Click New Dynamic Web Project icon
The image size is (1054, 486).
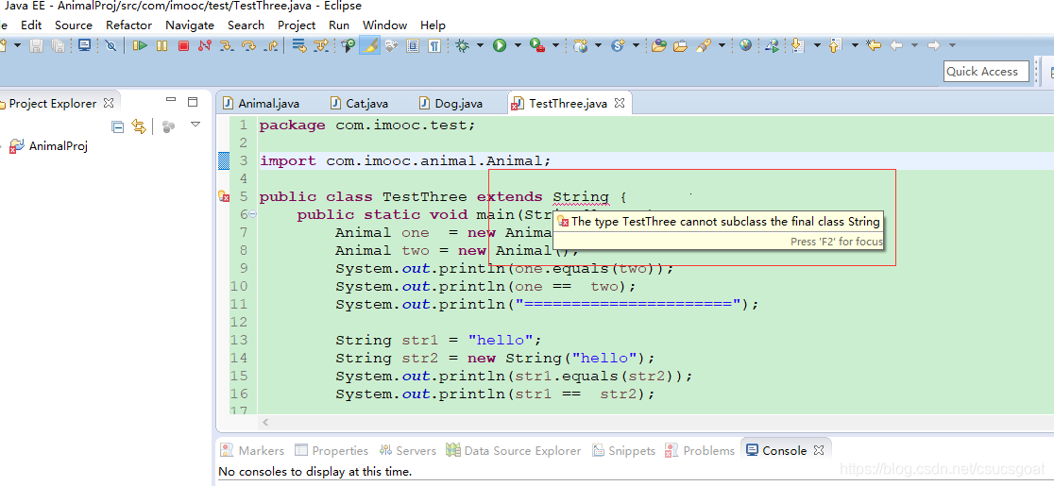(581, 45)
